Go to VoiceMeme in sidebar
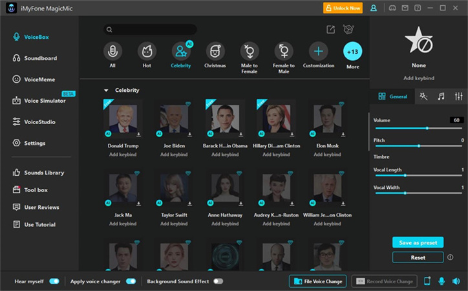The image size is (468, 291). coord(34,80)
